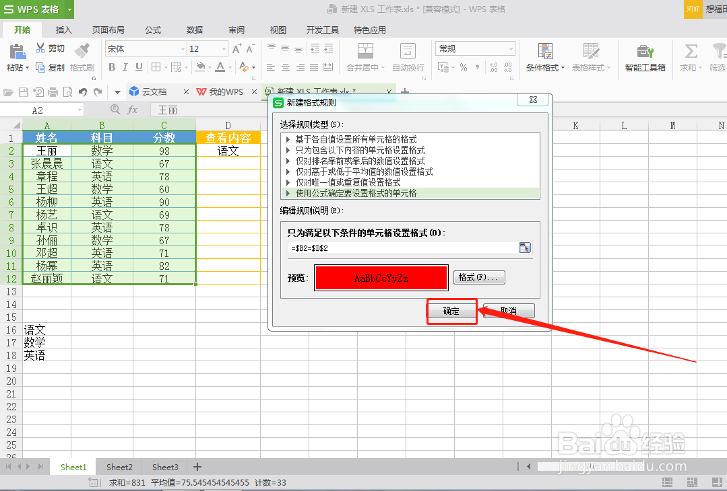Click the increase indent icon
The width and height of the screenshot is (727, 491).
tap(329, 48)
